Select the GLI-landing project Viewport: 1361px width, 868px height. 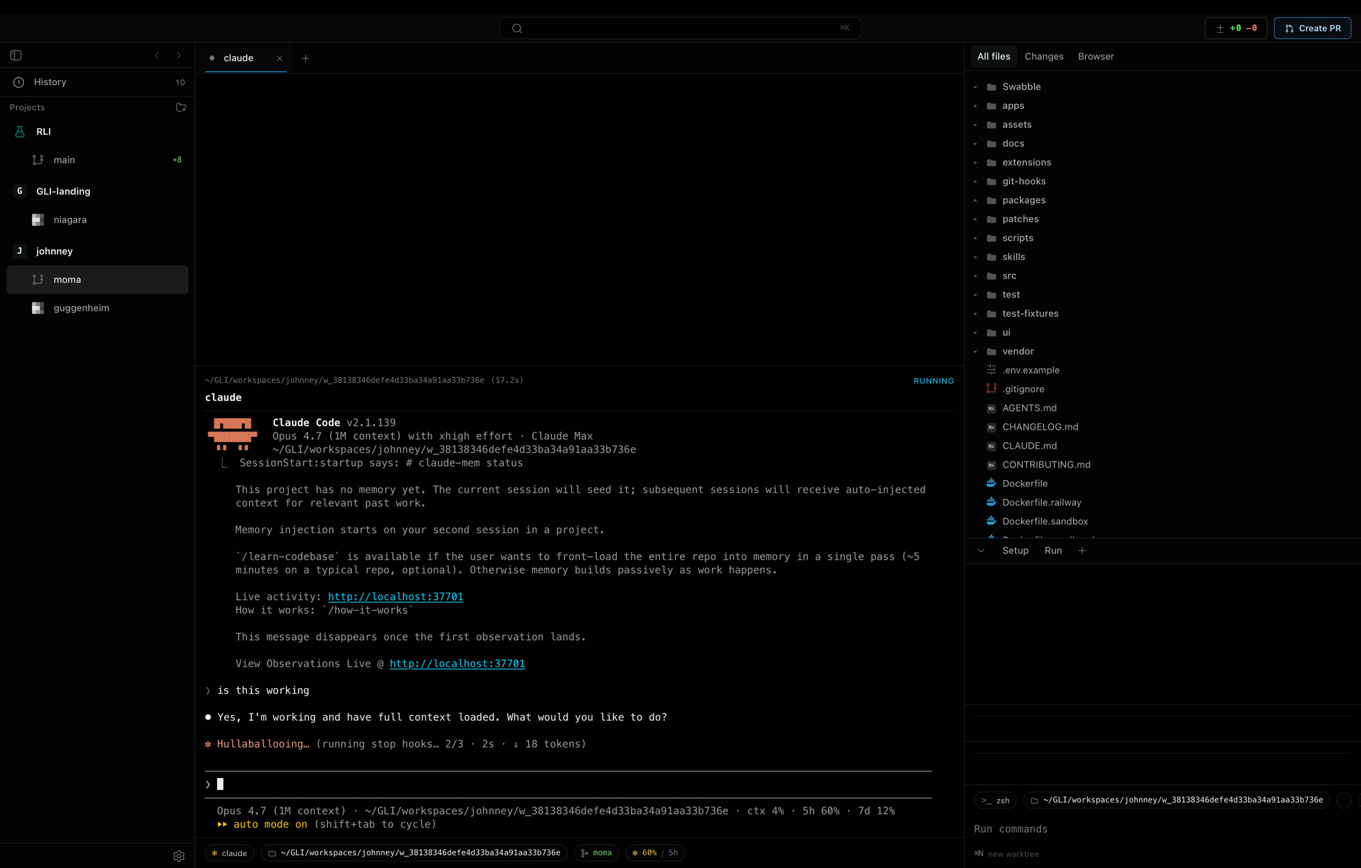point(97,191)
